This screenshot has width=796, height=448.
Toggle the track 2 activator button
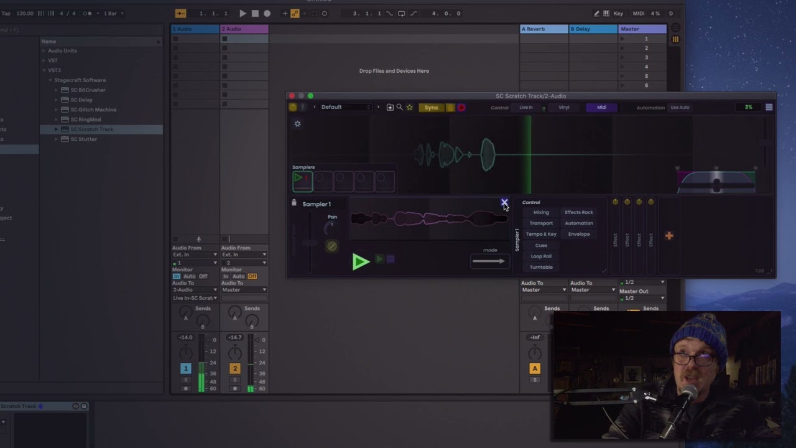coord(234,368)
